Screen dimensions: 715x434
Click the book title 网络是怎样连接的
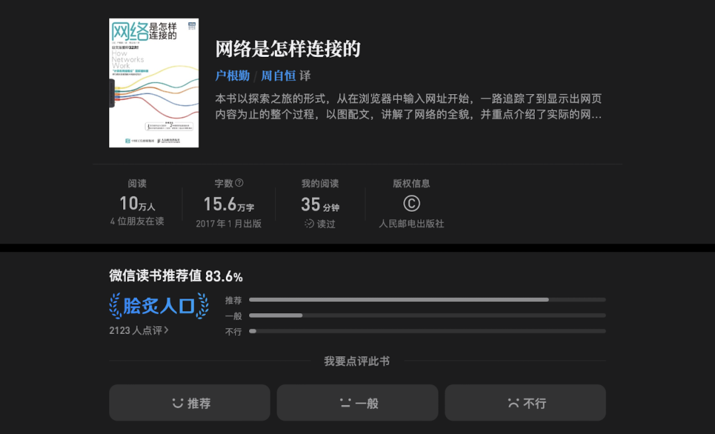(286, 49)
